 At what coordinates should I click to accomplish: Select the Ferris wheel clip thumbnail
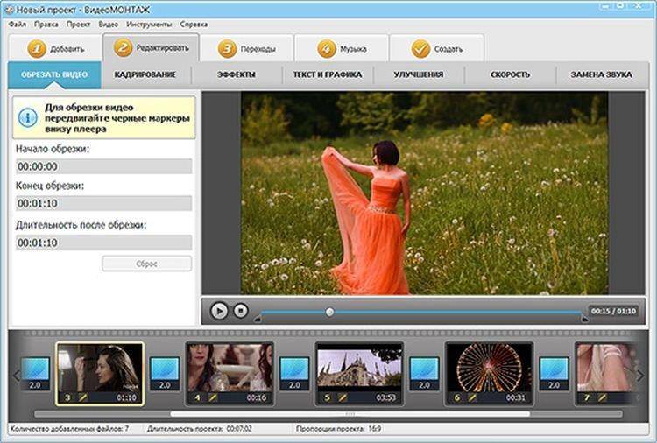[x=489, y=368]
